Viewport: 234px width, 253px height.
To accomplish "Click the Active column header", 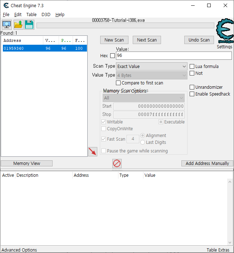I will coord(8,175).
